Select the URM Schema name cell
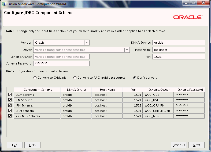Screen dimensions: 211x152 pos(37,111)
